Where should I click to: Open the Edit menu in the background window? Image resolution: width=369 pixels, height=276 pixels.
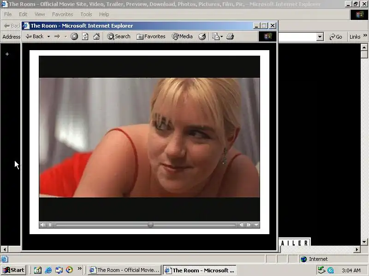pyautogui.click(x=23, y=14)
